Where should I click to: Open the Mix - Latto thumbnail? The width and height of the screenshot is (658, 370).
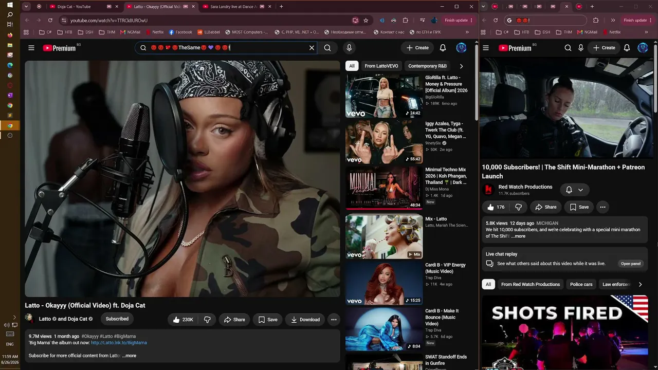384,237
